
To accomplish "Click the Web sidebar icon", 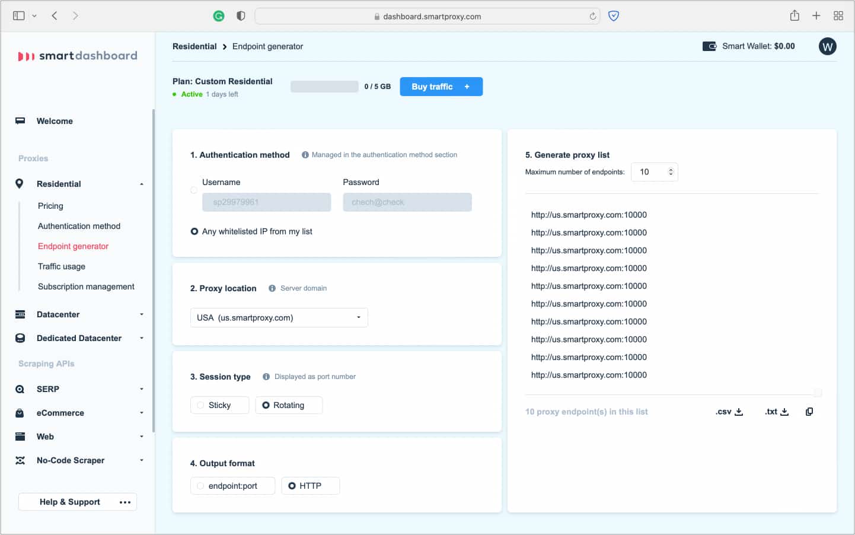I will point(20,437).
